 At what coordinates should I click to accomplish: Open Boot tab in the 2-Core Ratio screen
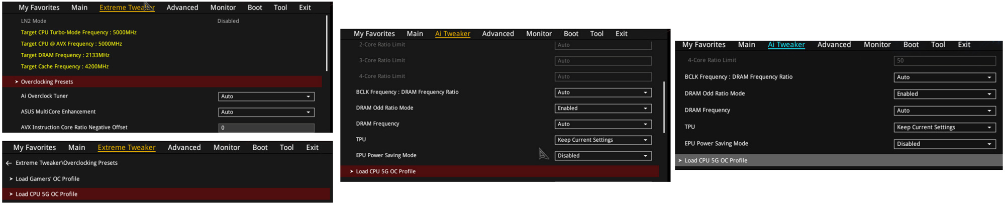point(571,34)
